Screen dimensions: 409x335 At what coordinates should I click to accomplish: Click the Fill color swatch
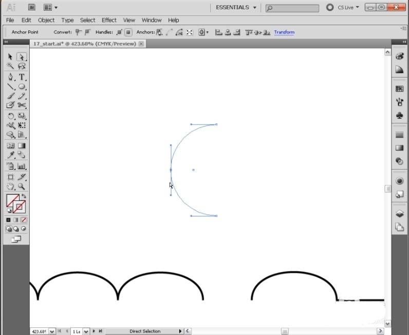(12, 200)
